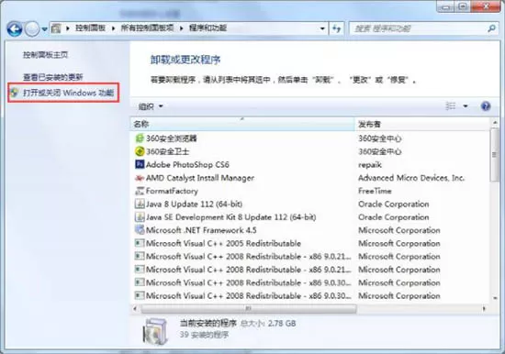This screenshot has width=505, height=354.
Task: Click publisher FreeTime cell
Action: tap(375, 191)
